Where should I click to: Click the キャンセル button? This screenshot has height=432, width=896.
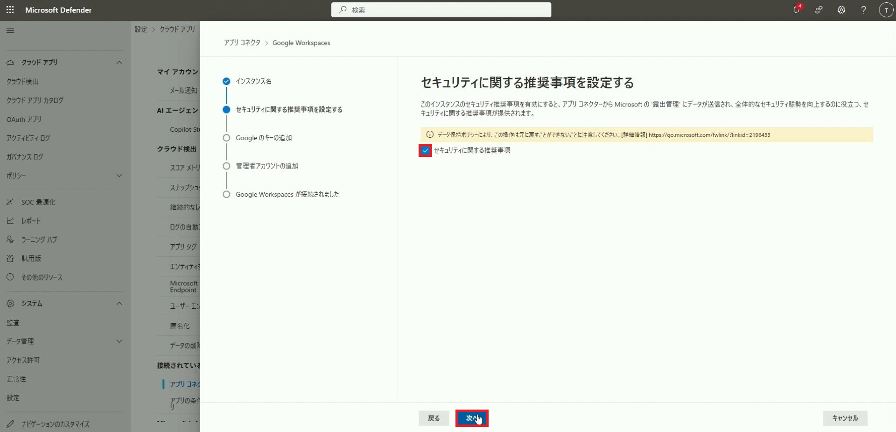[x=845, y=418]
